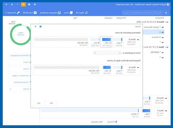Untick the C: partition checkbox
The height and width of the screenshot is (128, 173).
point(104,45)
